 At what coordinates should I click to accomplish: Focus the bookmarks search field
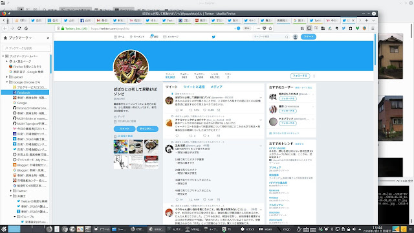coord(27,48)
